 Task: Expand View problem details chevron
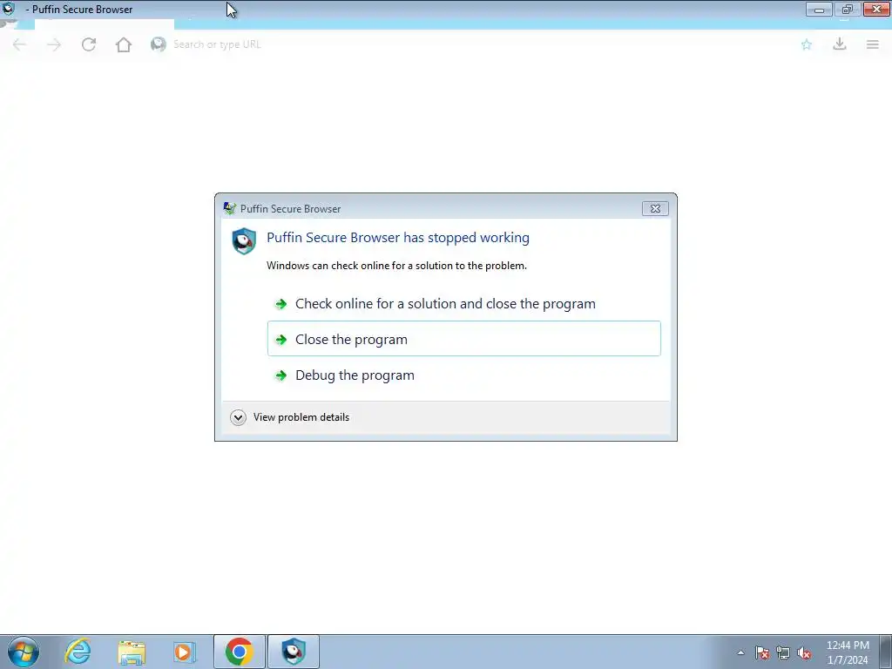pos(238,417)
